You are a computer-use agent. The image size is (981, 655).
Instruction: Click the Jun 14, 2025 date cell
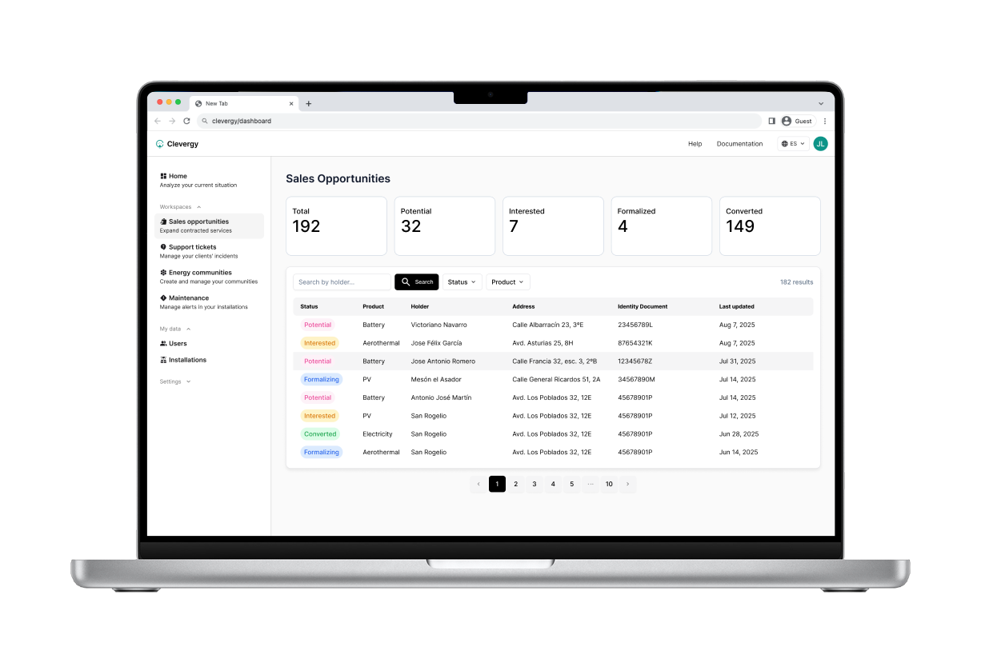click(x=738, y=452)
